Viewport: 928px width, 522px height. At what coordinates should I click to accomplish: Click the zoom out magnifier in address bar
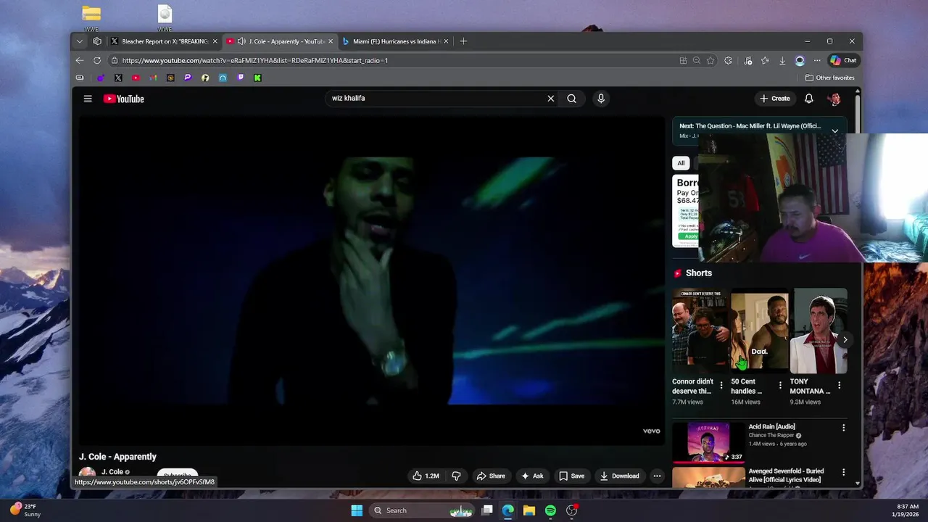point(697,60)
